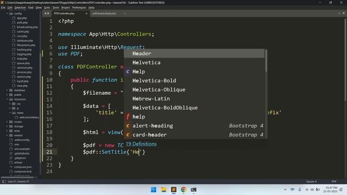This screenshot has height=195, width=347.
Task: Open the View menu
Action: point(38,8)
